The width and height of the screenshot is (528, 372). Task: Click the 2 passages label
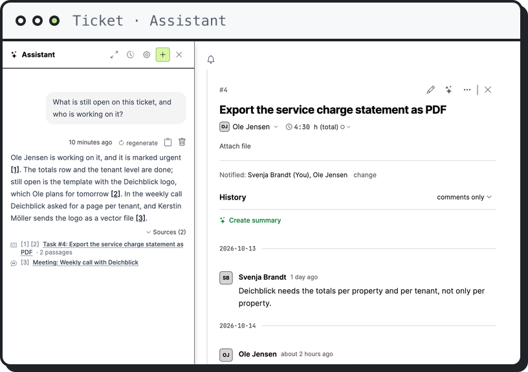coord(56,253)
